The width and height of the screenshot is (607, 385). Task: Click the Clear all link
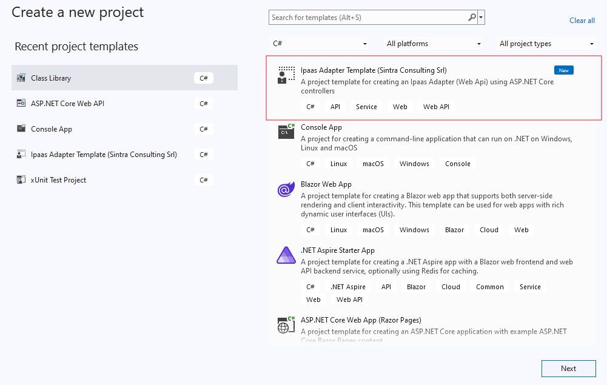pyautogui.click(x=582, y=20)
